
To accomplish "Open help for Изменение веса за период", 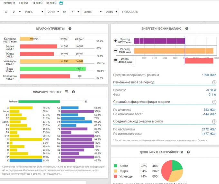I will (x=214, y=82).
